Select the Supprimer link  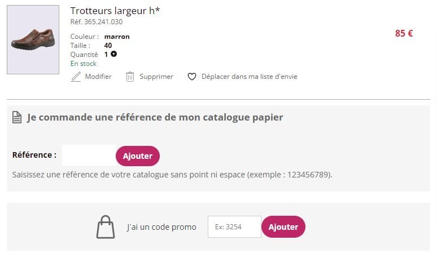(x=156, y=77)
